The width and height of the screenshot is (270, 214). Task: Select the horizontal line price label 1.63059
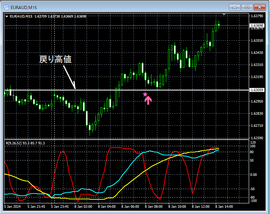(x=257, y=90)
